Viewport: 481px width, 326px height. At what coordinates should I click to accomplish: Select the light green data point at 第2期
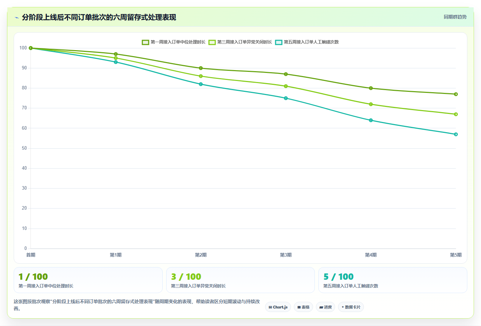[x=201, y=76]
